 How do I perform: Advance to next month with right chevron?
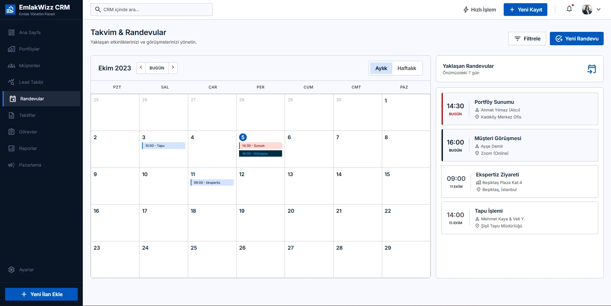pyautogui.click(x=173, y=68)
